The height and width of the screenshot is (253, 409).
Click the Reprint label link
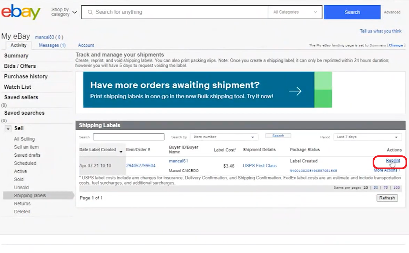pyautogui.click(x=393, y=161)
